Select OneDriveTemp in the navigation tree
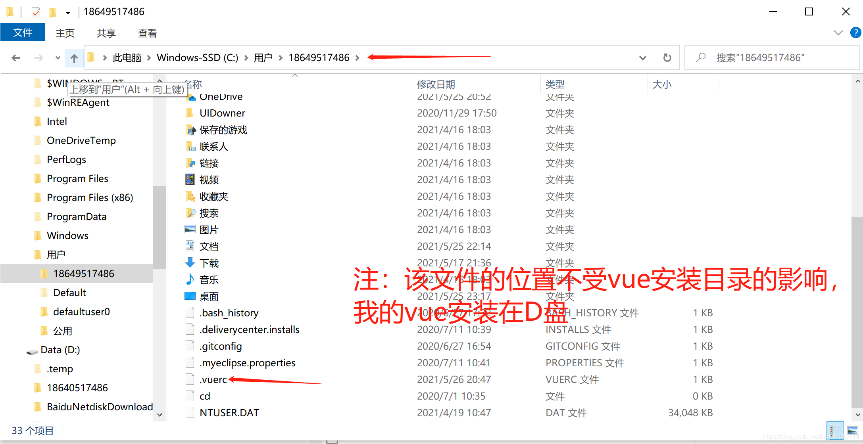The width and height of the screenshot is (863, 444). [81, 140]
